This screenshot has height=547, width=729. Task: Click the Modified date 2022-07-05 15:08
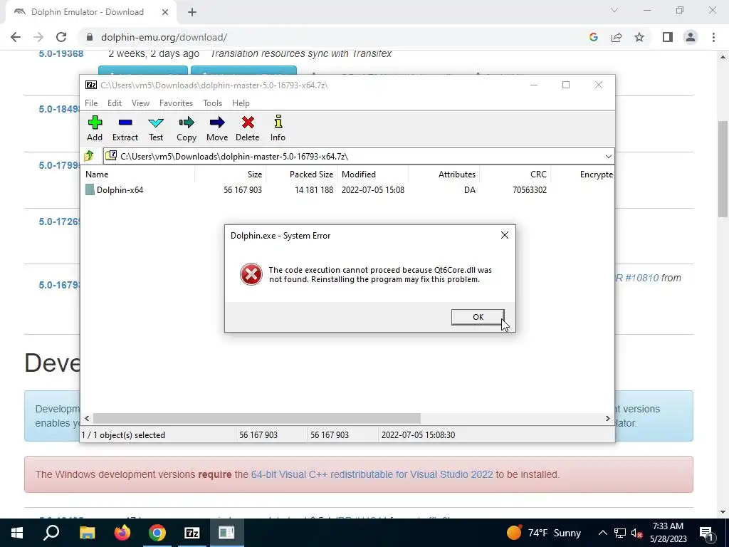(373, 189)
